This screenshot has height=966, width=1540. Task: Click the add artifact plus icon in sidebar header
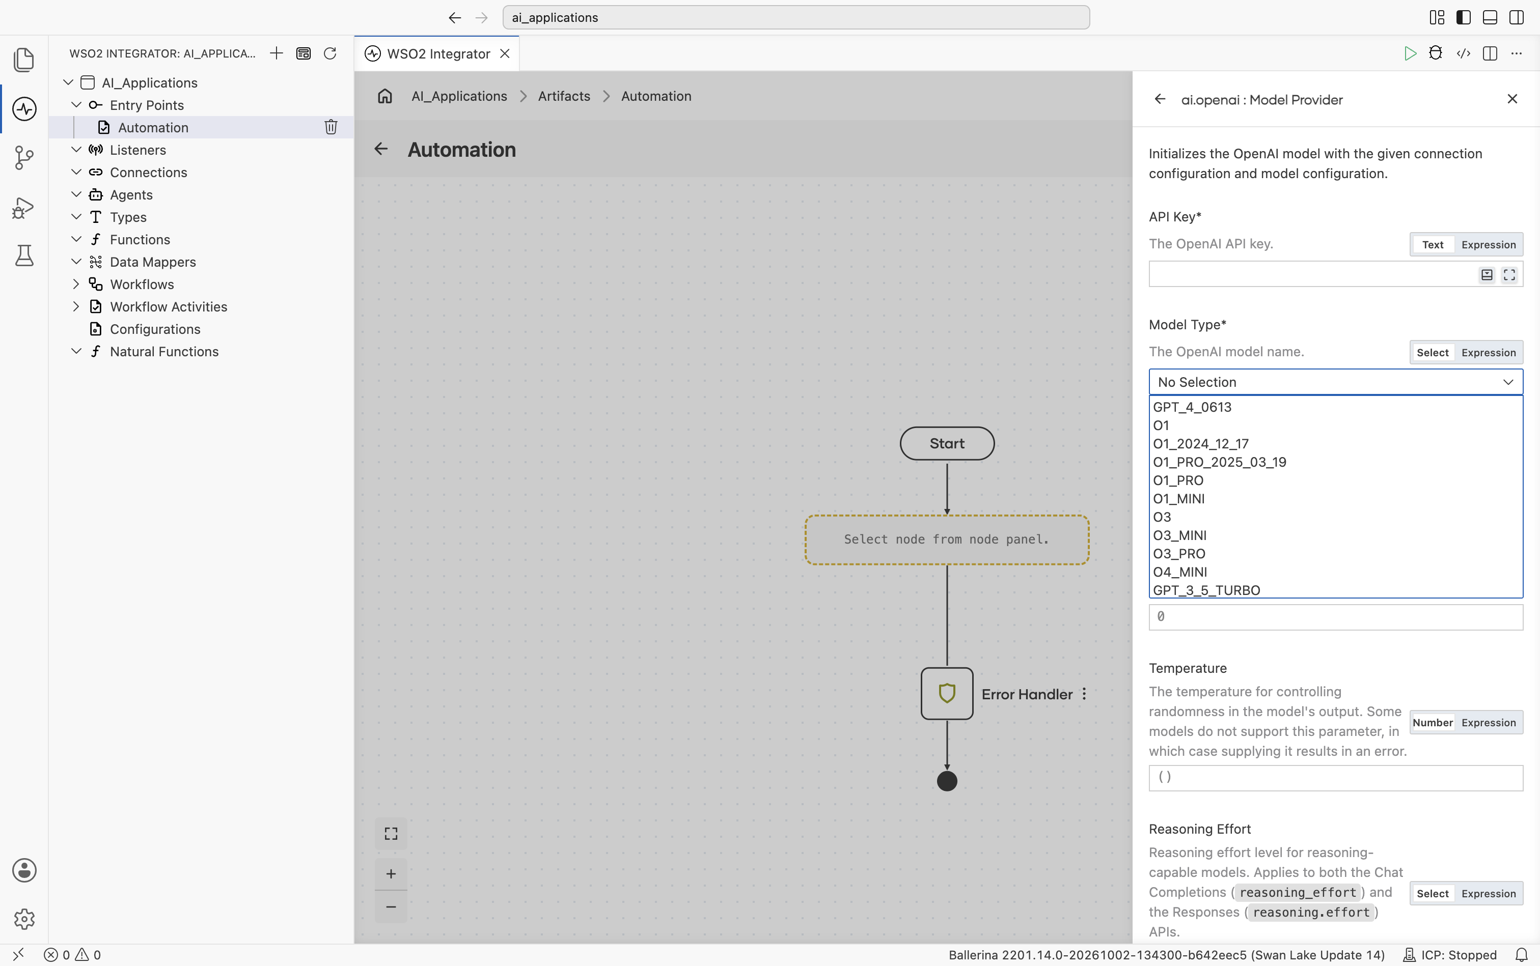coord(276,53)
